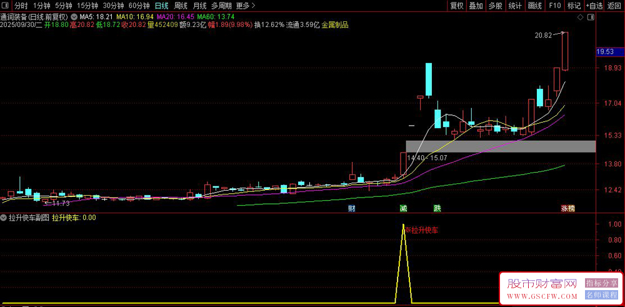Click the MA5: 18.21 label

pyautogui.click(x=96, y=17)
